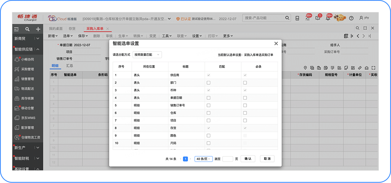Click the 取消 button in the dialog
The width and height of the screenshot is (391, 183).
pyautogui.click(x=267, y=159)
